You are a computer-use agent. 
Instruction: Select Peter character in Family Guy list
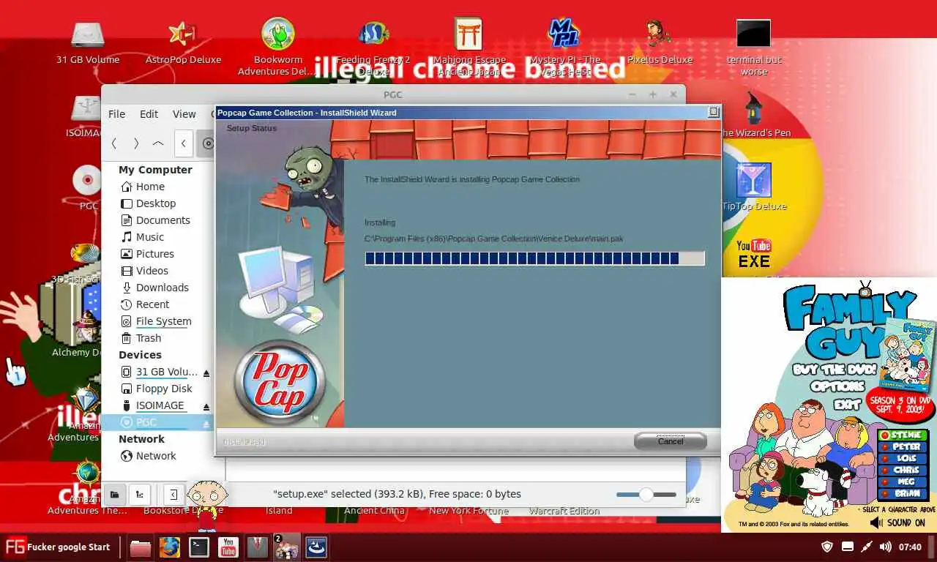[x=903, y=447]
